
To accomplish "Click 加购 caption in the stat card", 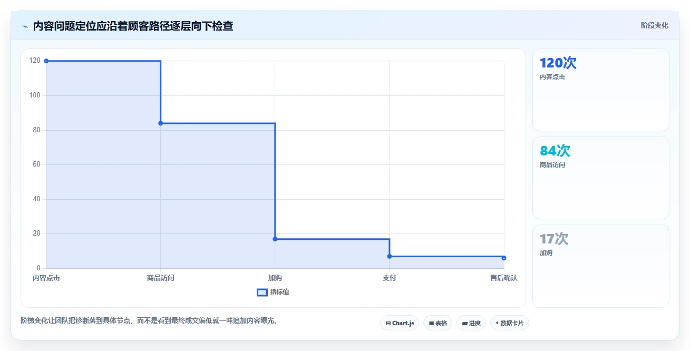I will [546, 253].
